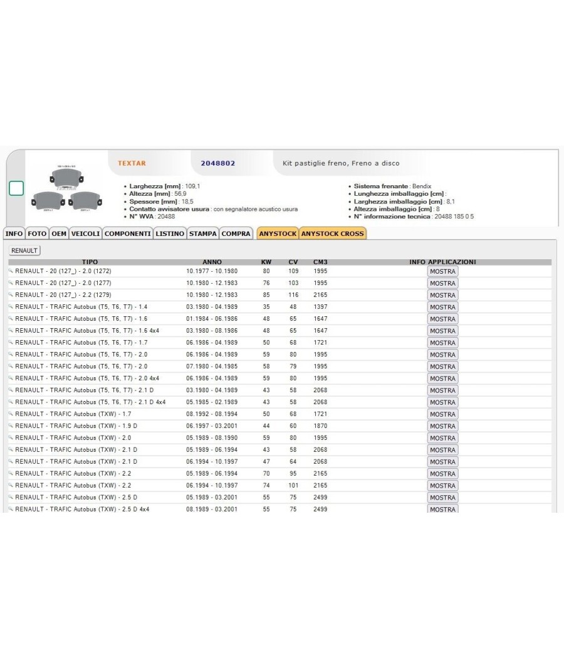The image size is (564, 659).
Task: Click MOSTRA for Trafic TXW 2.5 D 1989
Action: point(442,498)
